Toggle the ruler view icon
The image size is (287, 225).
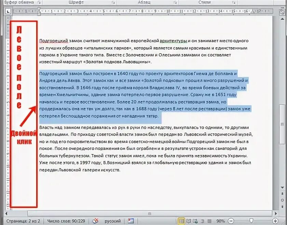pos(282,12)
